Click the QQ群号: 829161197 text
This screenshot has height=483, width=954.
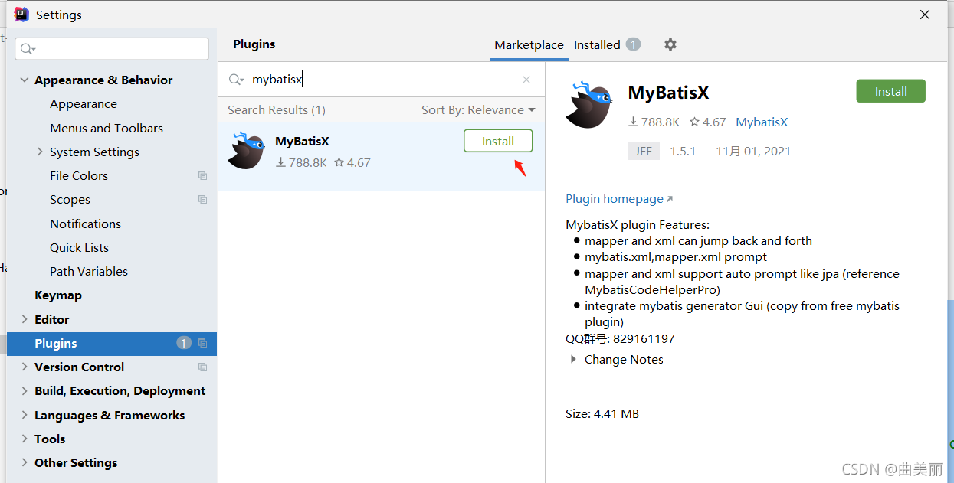[620, 338]
